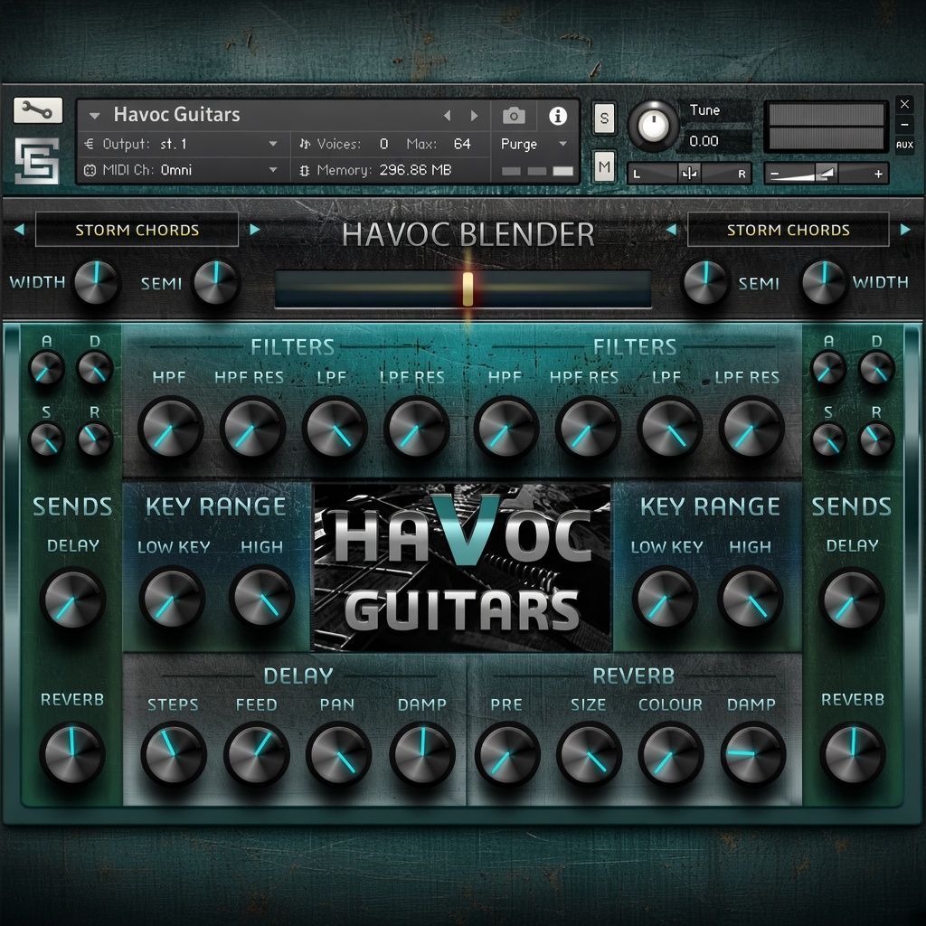Go to next instrument arrow in header
This screenshot has height=926, width=926.
[474, 116]
